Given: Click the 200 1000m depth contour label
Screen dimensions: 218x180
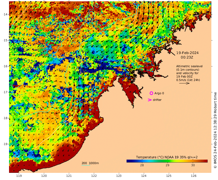Looking at the screenshot, I should pos(90,163).
